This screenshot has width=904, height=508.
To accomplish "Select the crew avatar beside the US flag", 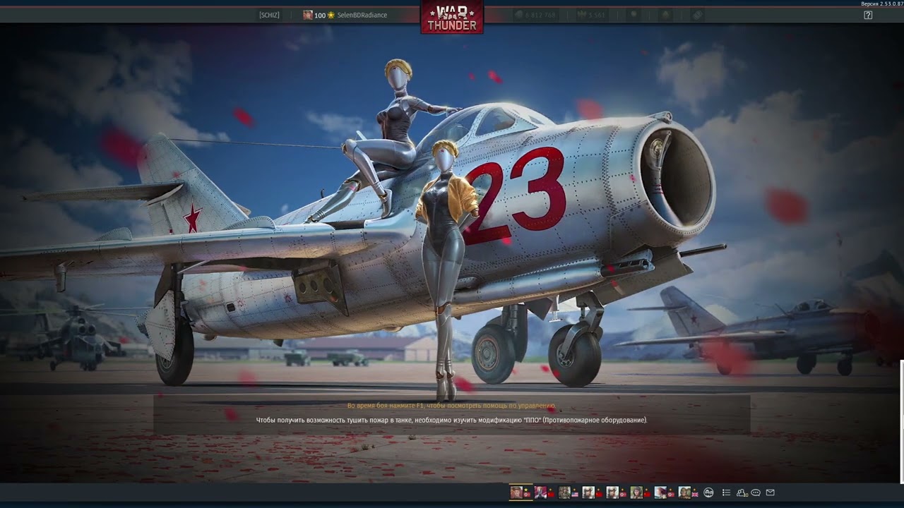I will [564, 492].
